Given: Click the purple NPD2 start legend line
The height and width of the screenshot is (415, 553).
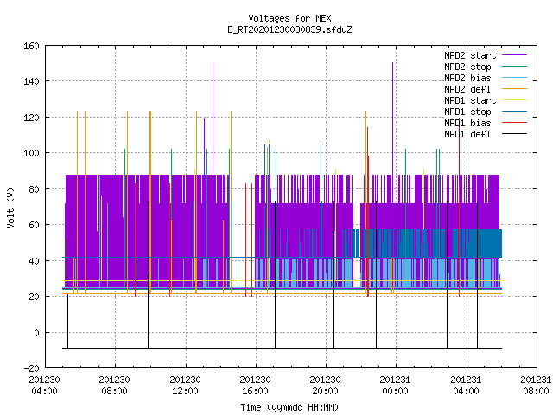Looking at the screenshot, I should (x=514, y=55).
